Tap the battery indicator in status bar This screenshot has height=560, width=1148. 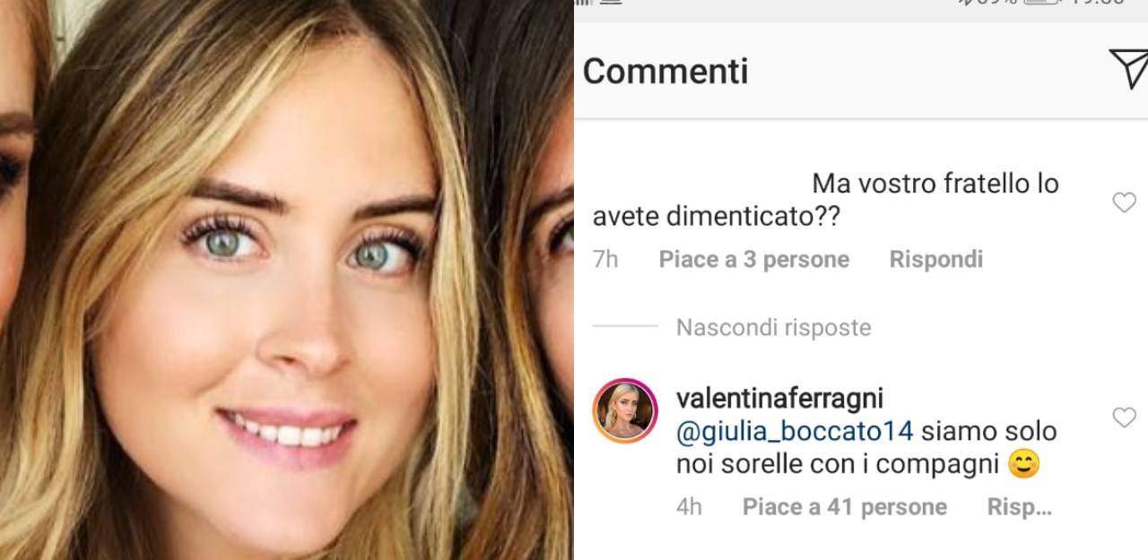[1040, 3]
